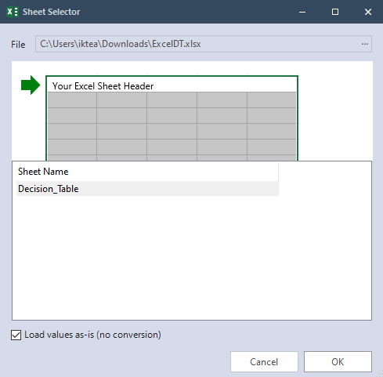Click the "Load values as-is (no conversion)" label
This screenshot has width=383, height=377.
click(x=92, y=335)
